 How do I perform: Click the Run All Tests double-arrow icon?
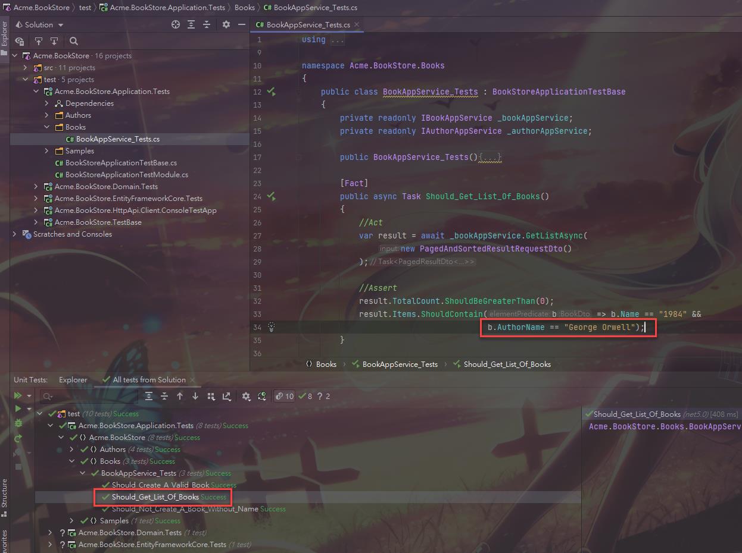[x=18, y=395]
